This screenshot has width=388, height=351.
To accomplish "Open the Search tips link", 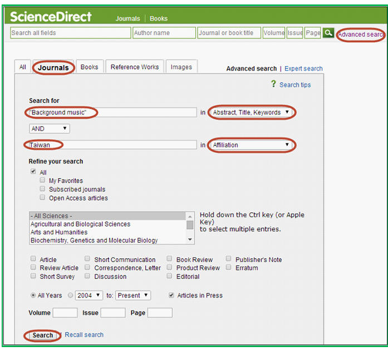I will click(x=295, y=85).
